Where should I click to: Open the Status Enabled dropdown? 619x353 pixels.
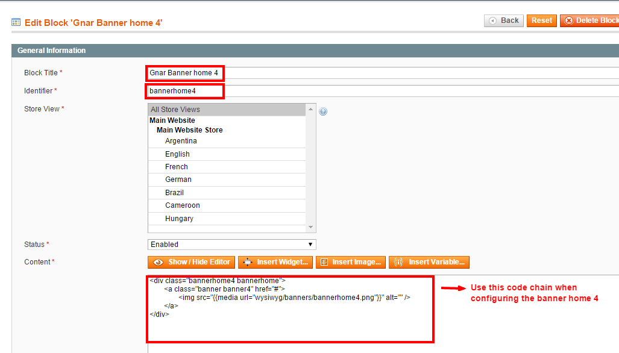coord(231,245)
